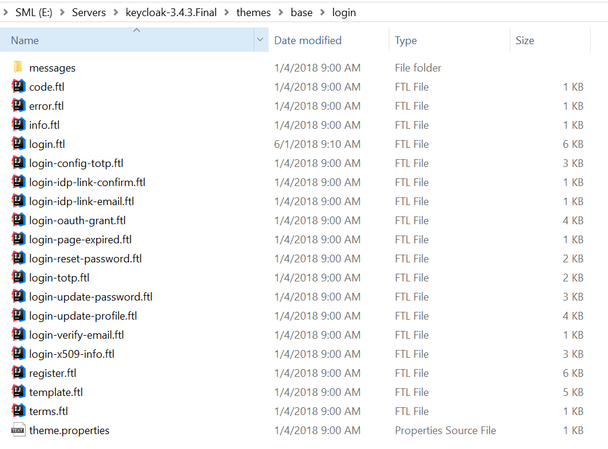Navigate to SML (E:) in breadcrumb
The height and width of the screenshot is (449, 608).
click(34, 13)
